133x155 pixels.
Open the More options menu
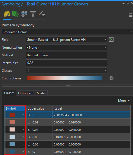click(124, 101)
